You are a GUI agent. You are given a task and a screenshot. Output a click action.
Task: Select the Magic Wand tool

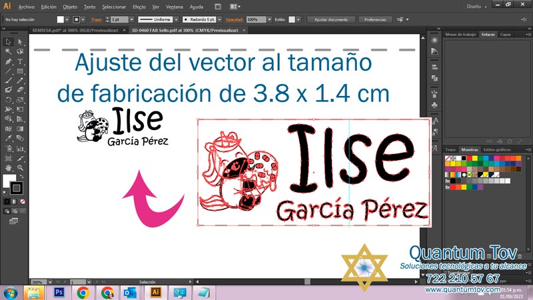9,52
